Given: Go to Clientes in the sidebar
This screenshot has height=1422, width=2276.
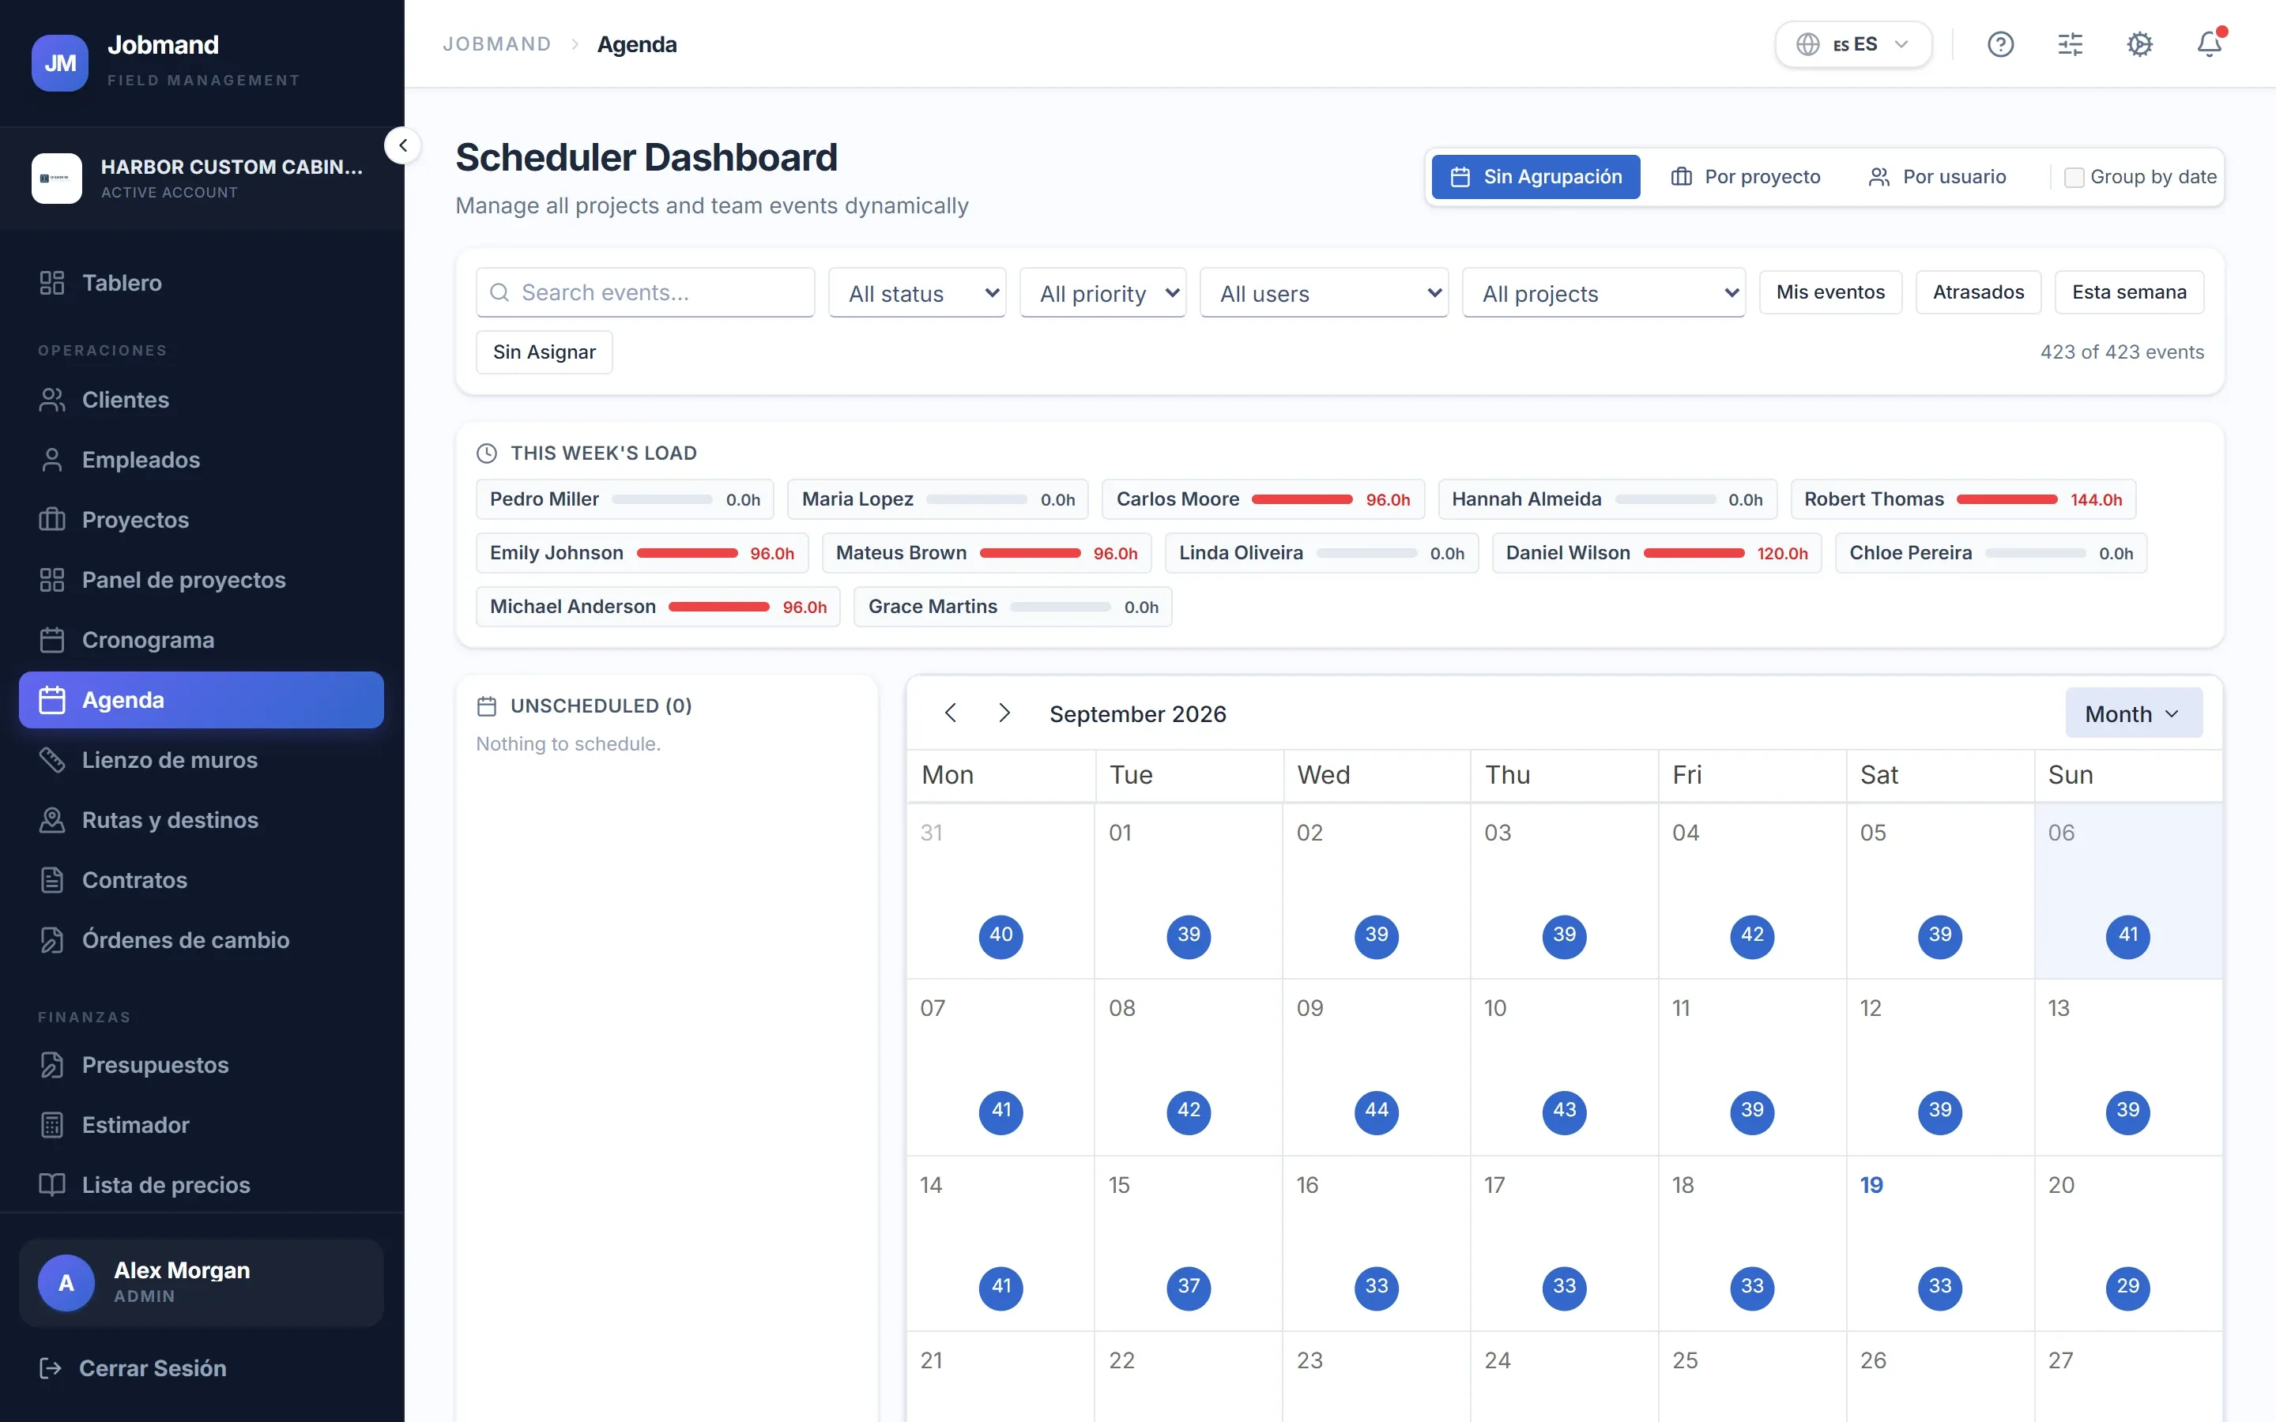Looking at the screenshot, I should click(202, 400).
